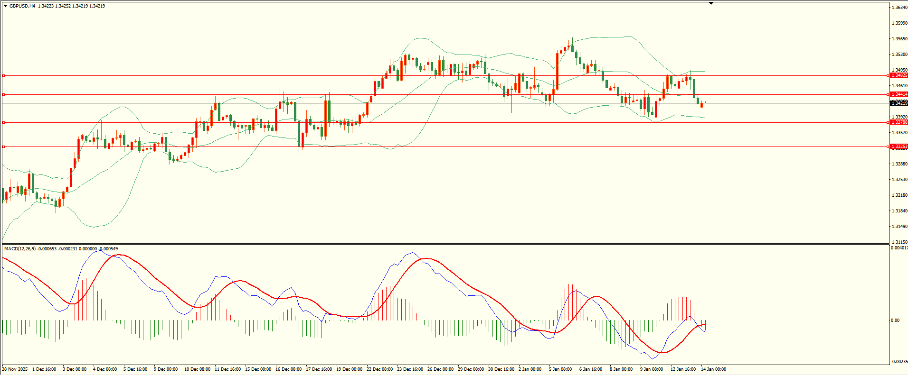Click the 1.31490 price scale label

click(899, 226)
